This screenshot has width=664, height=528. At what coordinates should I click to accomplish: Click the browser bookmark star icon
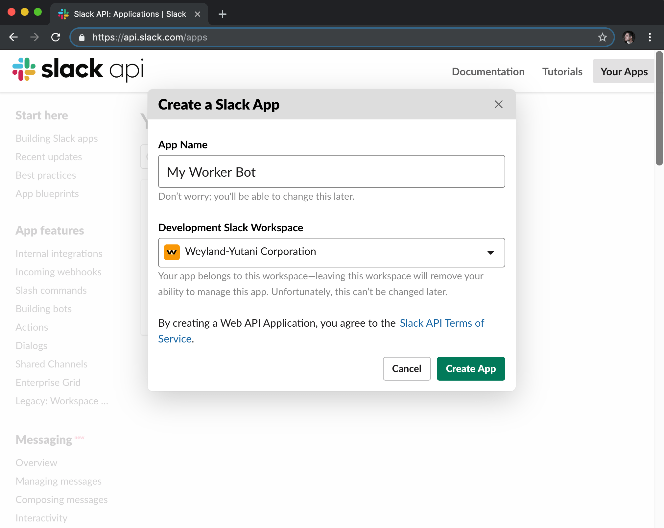pyautogui.click(x=603, y=37)
